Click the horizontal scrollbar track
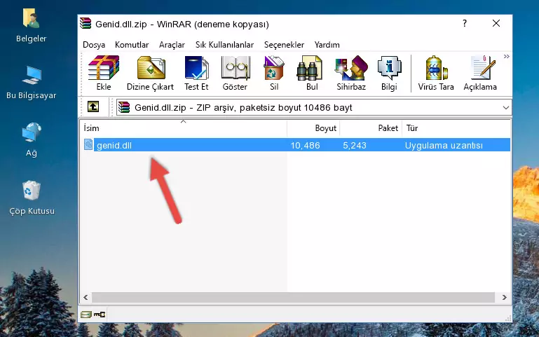Screen dimensions: 539x337 tap(293, 297)
